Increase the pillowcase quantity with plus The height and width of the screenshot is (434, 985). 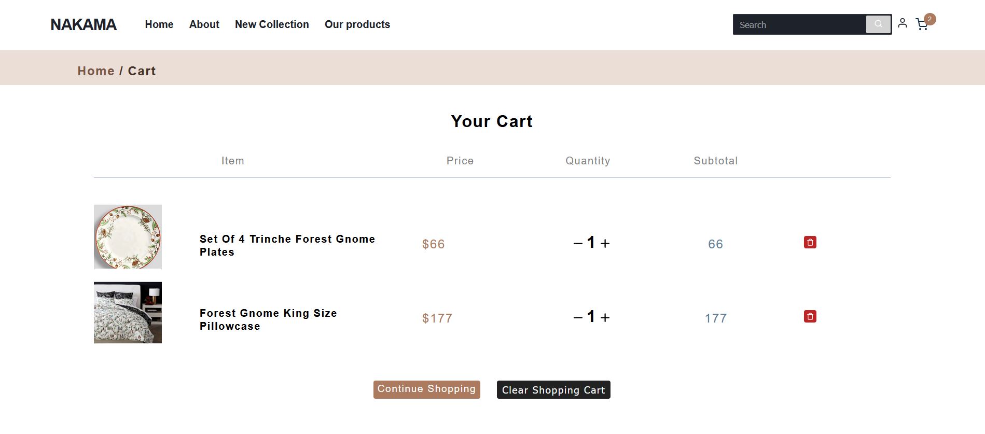pos(605,317)
